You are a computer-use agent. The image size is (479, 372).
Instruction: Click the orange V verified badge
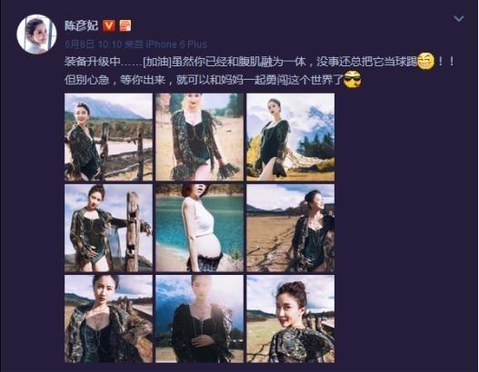[x=109, y=25]
